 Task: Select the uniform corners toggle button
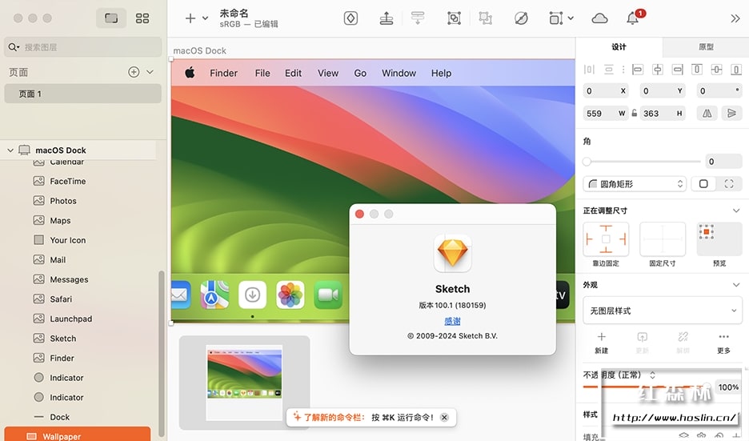pos(703,184)
